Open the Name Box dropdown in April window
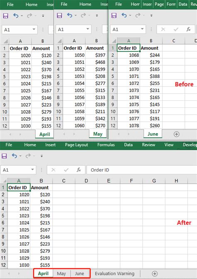 coord(34,30)
